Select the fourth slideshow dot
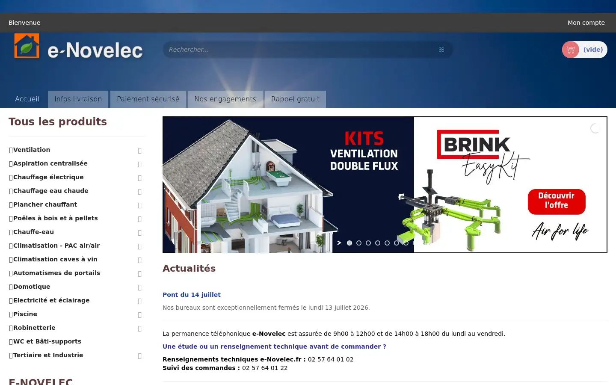Viewport: 616px width, 385px height. [x=378, y=243]
